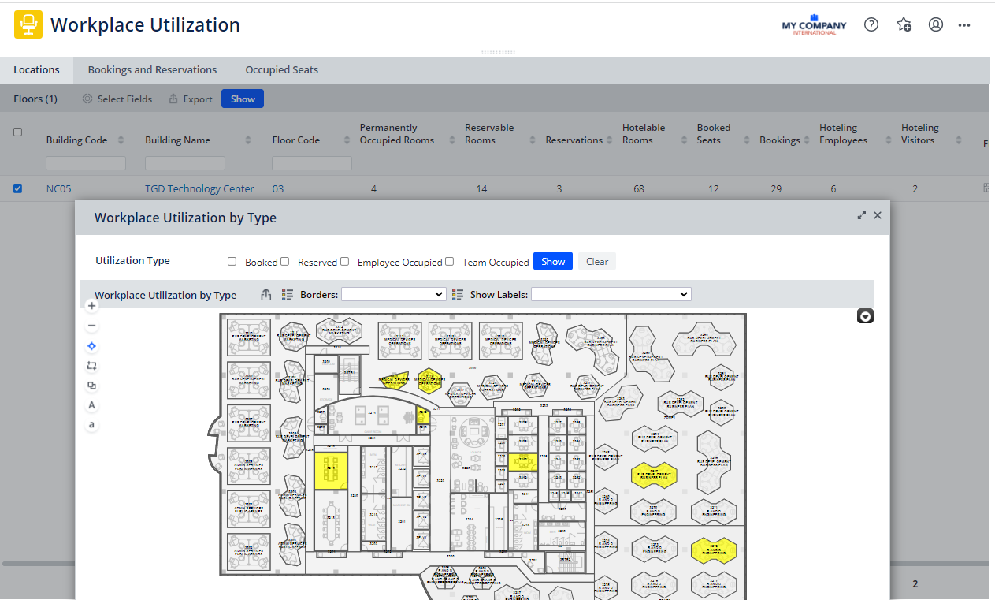Click the zoom-to-window crop icon

(92, 366)
